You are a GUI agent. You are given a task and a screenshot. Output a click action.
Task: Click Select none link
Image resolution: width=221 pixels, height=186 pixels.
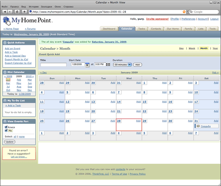pyautogui.click(x=22, y=137)
